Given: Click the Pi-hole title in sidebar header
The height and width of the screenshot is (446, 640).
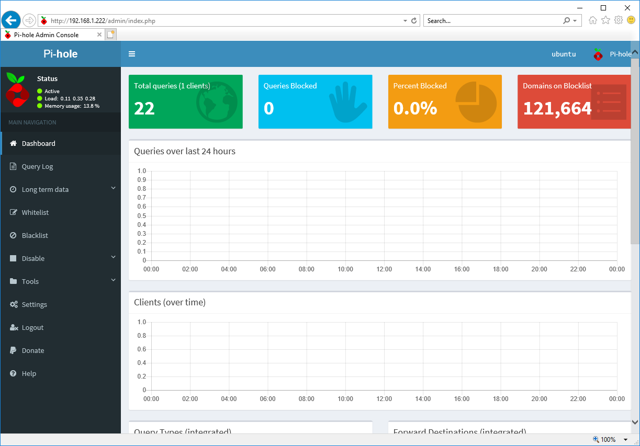Looking at the screenshot, I should coord(60,54).
